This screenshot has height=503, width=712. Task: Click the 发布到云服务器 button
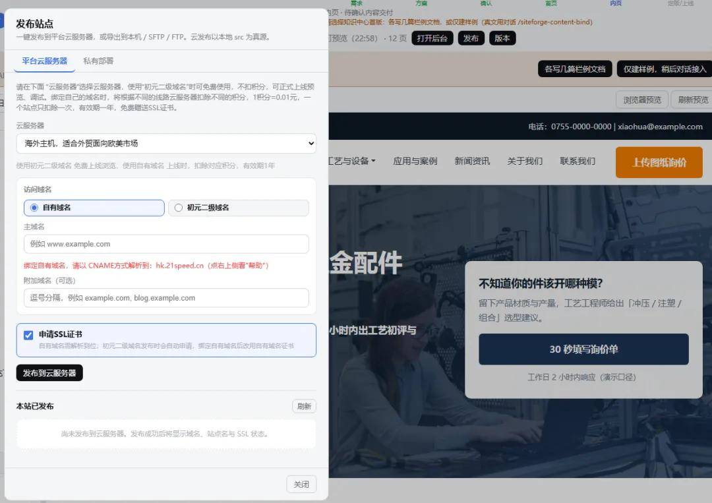pos(49,372)
